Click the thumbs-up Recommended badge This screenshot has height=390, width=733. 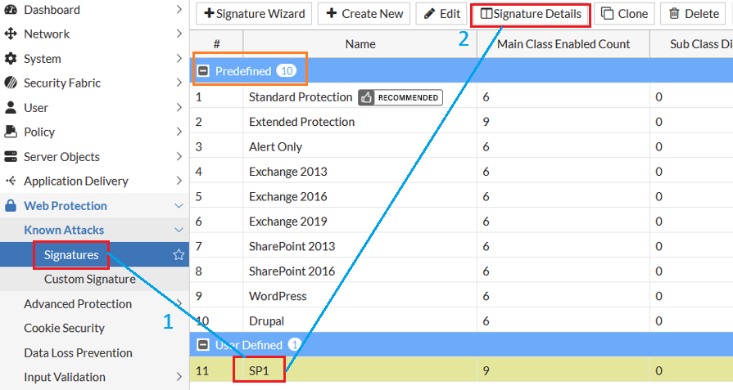point(400,97)
